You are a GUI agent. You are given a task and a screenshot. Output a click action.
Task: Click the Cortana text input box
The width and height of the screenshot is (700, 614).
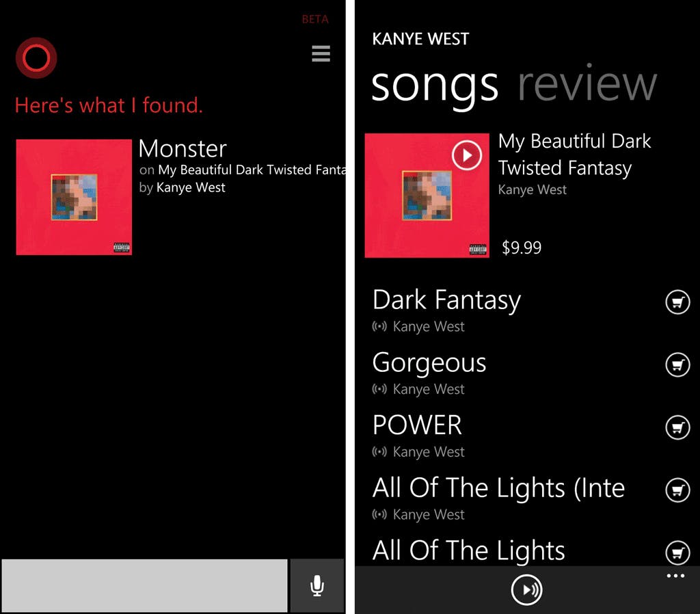144,585
